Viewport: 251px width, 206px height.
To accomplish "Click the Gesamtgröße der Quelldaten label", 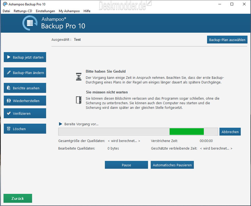I will pyautogui.click(x=82, y=141).
